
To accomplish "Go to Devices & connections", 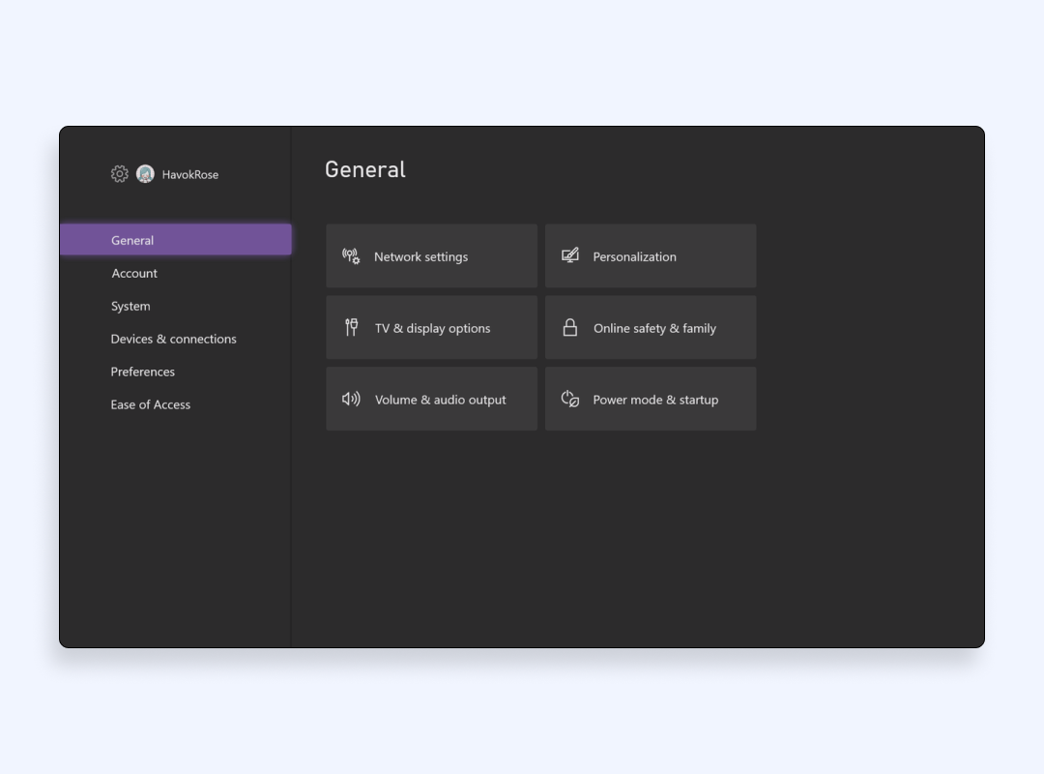I will pos(174,340).
